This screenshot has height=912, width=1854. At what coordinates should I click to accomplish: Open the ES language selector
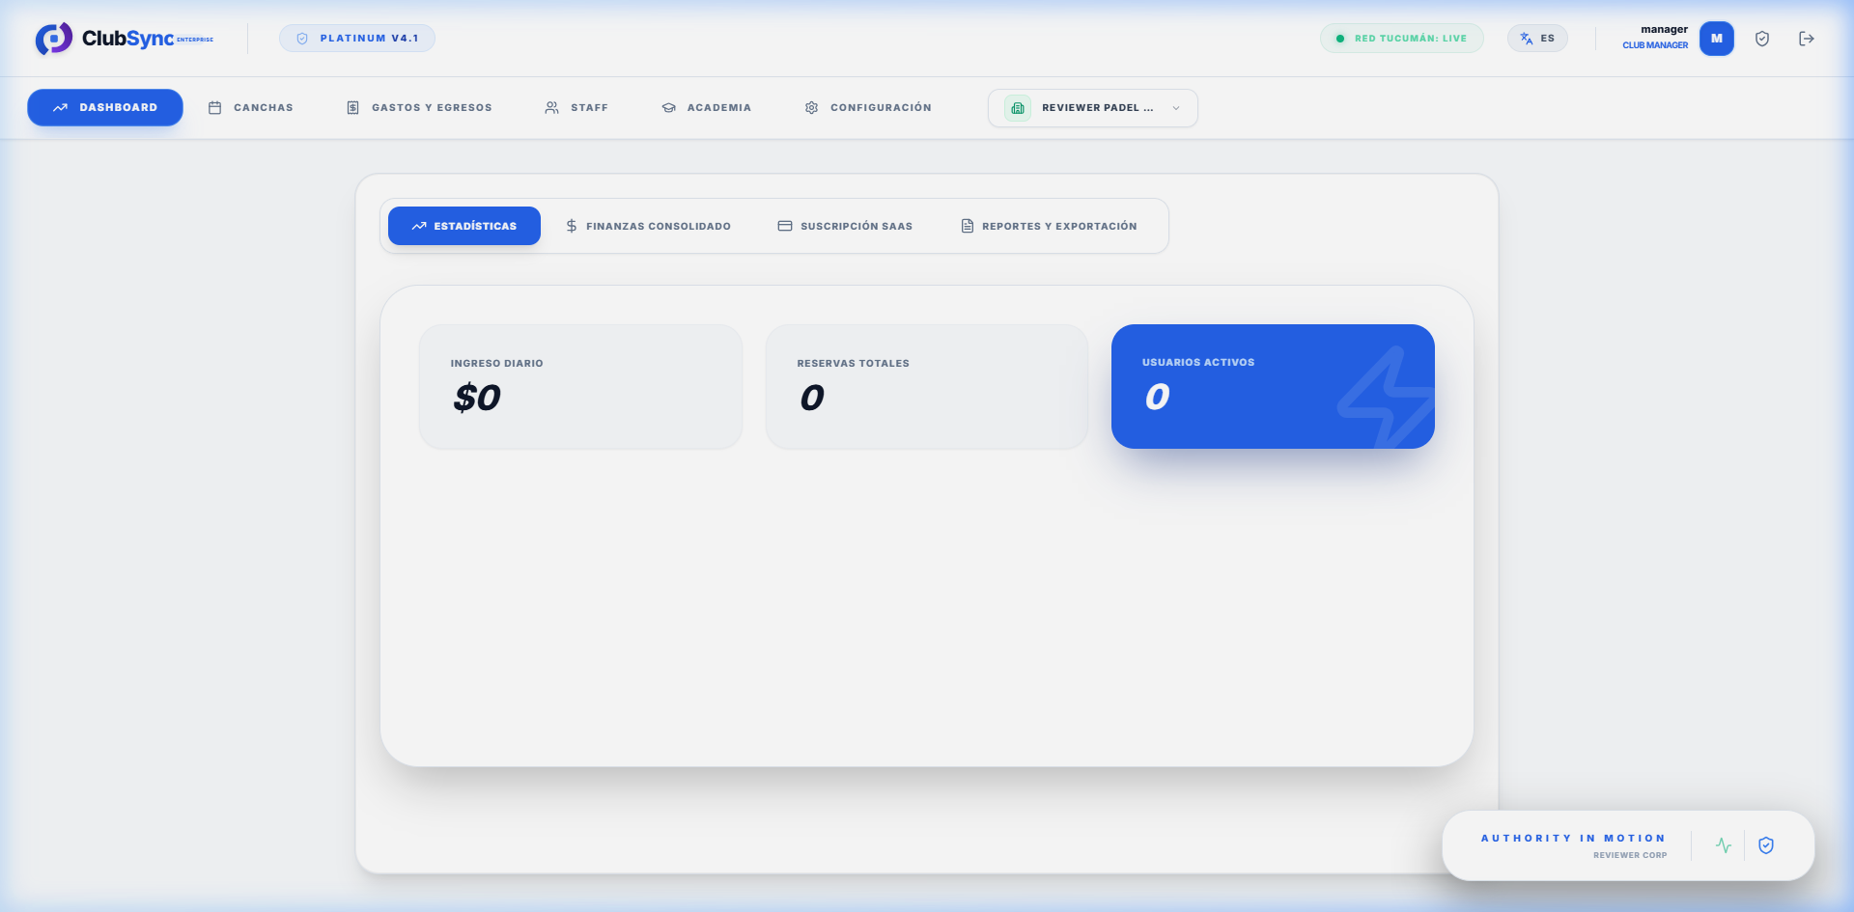point(1537,38)
